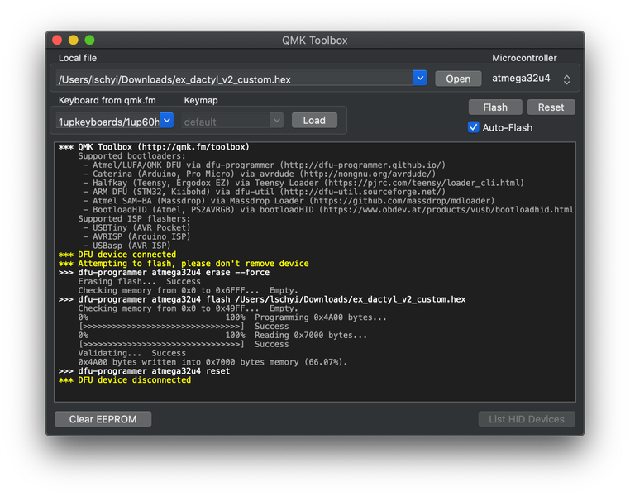
Task: Click the 'USBTiny (AVR Pocket)' log line
Action: (136, 227)
